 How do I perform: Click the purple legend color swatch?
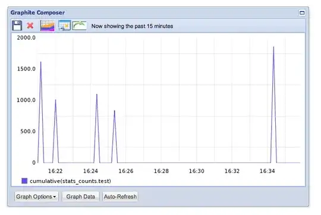click(x=24, y=181)
